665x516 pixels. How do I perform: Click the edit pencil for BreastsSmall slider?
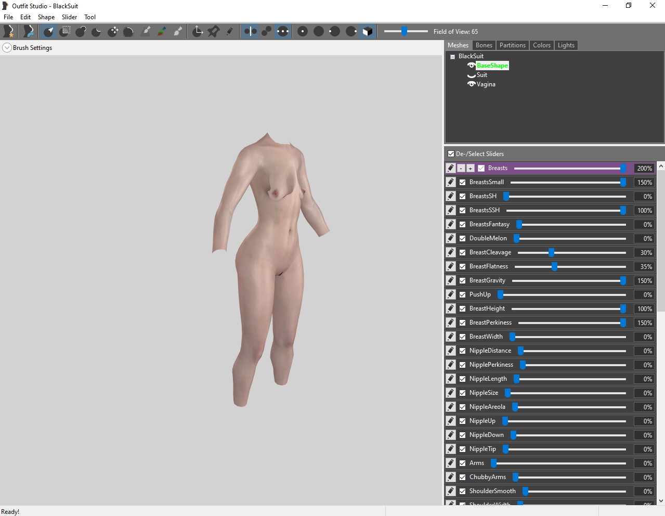[451, 182]
